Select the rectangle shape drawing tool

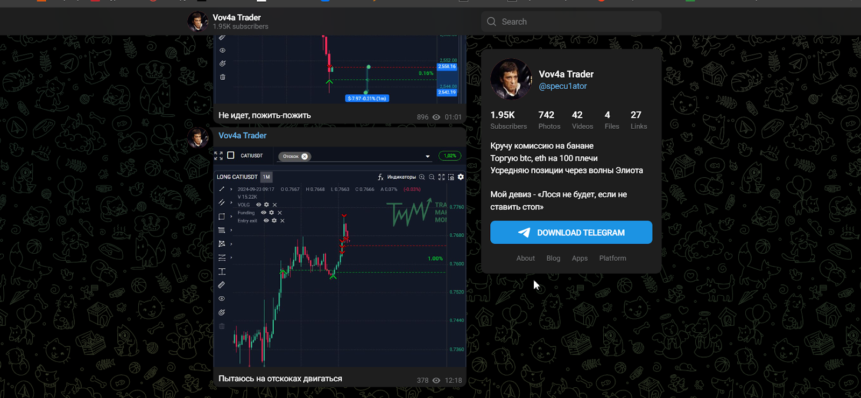tap(222, 217)
